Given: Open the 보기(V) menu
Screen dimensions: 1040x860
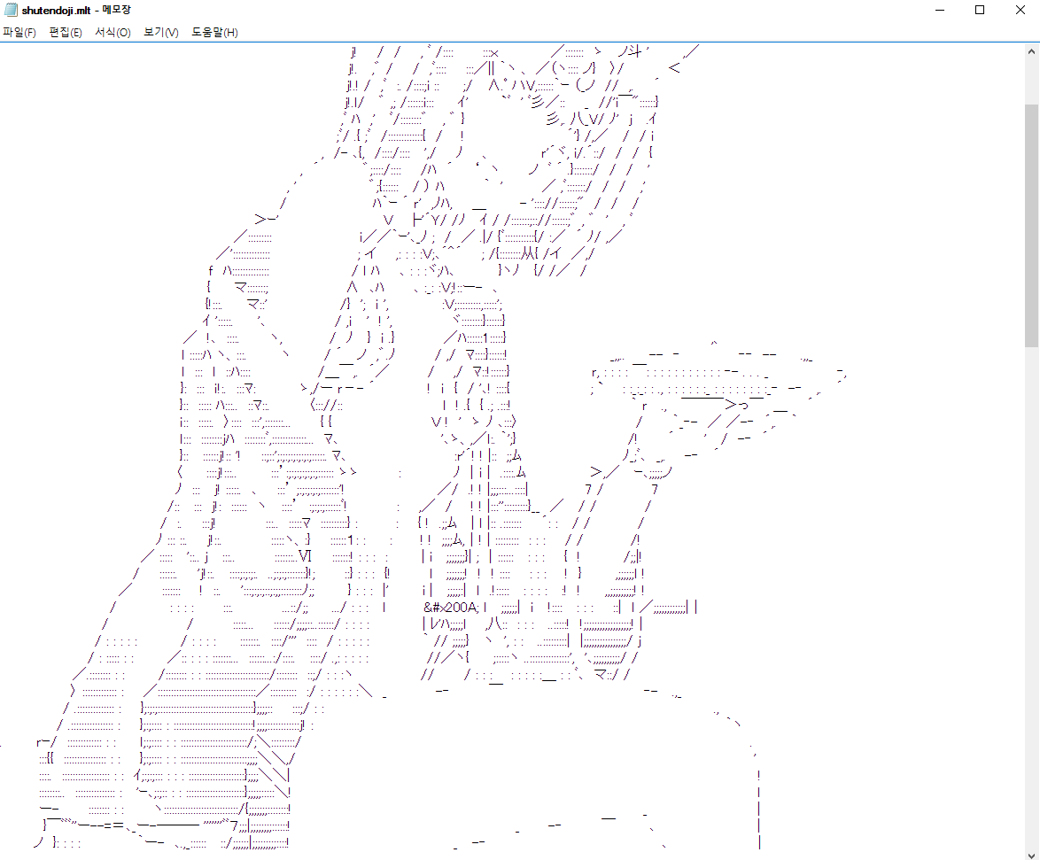Looking at the screenshot, I should pyautogui.click(x=160, y=33).
